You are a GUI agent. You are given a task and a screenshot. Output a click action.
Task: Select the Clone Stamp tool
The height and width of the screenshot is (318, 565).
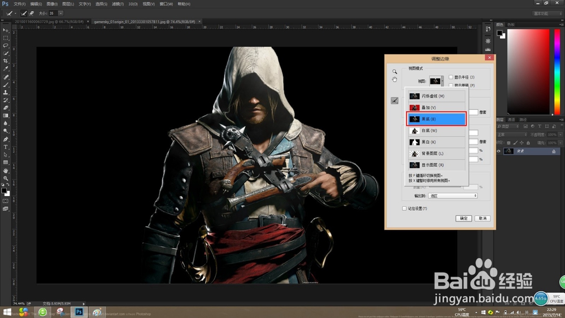click(x=6, y=93)
